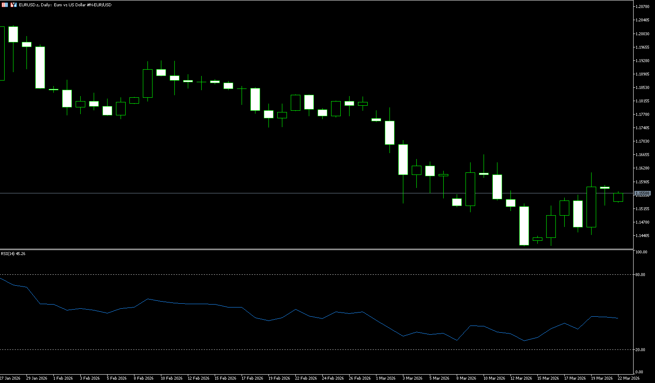Click the grey horizontal current price line
This screenshot has height=383, width=655.
(x=294, y=193)
